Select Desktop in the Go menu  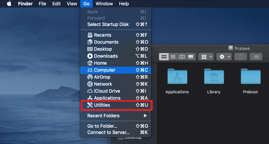coord(116,49)
